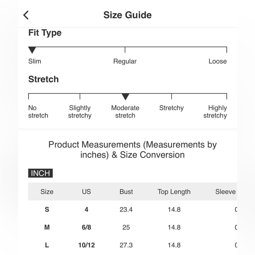Select the Loose fit label
Screen dimensions: 255x255
(218, 61)
